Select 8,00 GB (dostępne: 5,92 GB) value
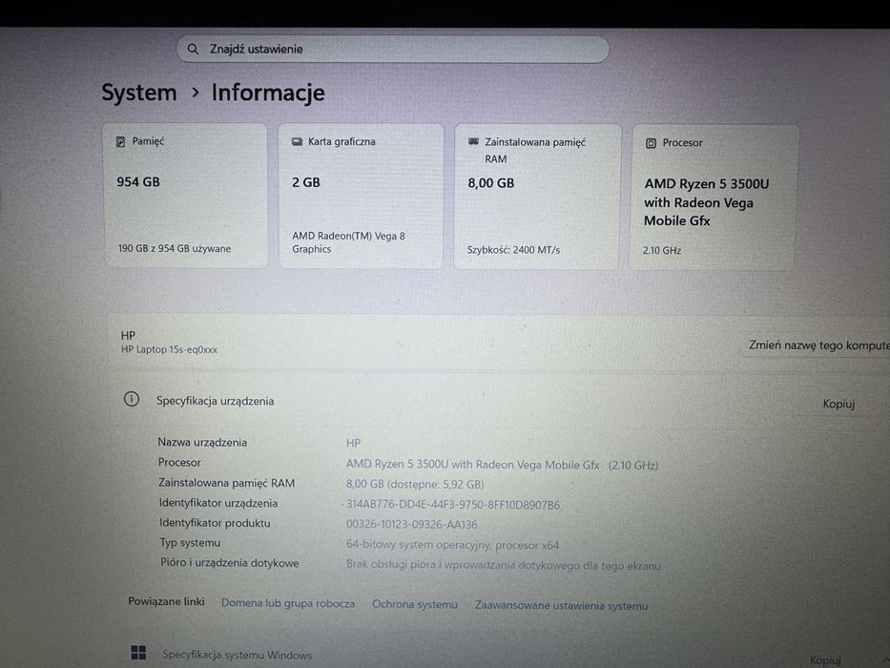 415,485
